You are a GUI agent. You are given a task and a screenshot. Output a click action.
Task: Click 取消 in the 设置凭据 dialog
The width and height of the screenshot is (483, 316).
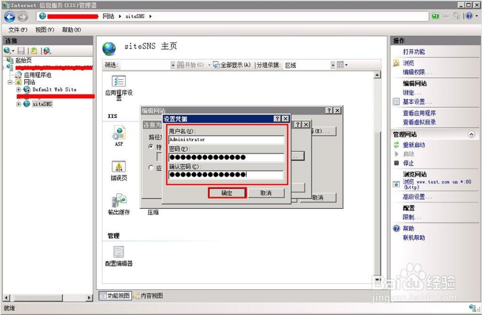click(x=266, y=193)
